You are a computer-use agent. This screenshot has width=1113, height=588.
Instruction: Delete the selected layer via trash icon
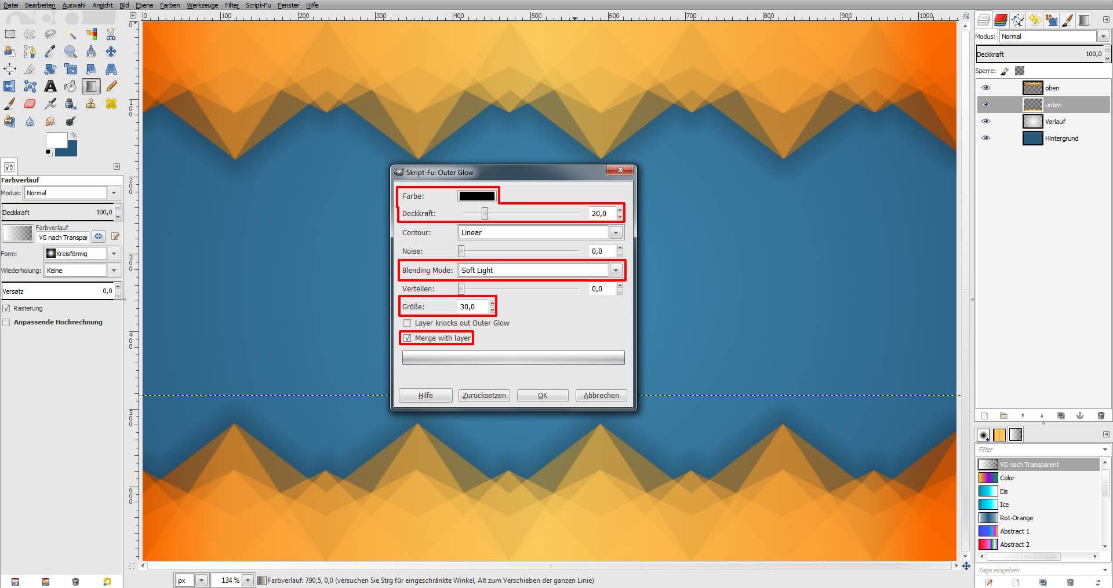pyautogui.click(x=1101, y=415)
